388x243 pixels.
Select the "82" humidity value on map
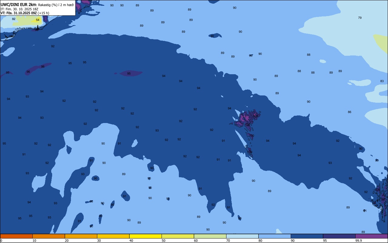14,19
